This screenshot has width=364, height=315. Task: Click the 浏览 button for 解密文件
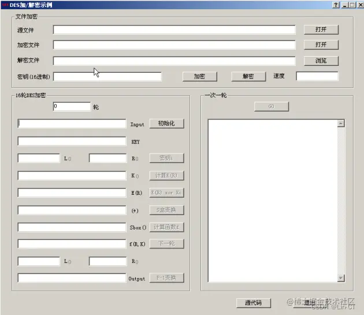tap(321, 61)
